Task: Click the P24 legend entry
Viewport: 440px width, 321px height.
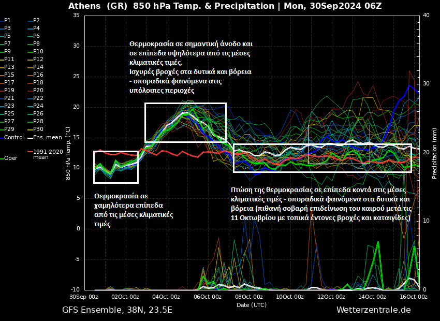Action: (x=38, y=106)
